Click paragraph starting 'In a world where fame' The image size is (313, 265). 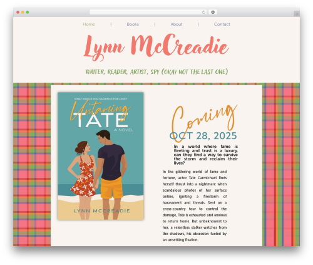206,155
